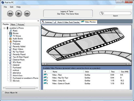The height and width of the screenshot is (101, 134).
Task: Start playback with the round Play button
Action: (x=18, y=14)
